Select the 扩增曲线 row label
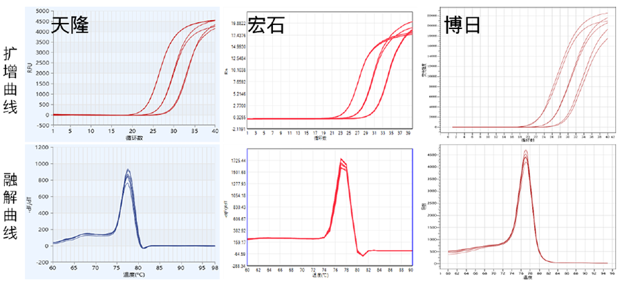Viewport: 622px width, 282px height. pyautogui.click(x=10, y=80)
